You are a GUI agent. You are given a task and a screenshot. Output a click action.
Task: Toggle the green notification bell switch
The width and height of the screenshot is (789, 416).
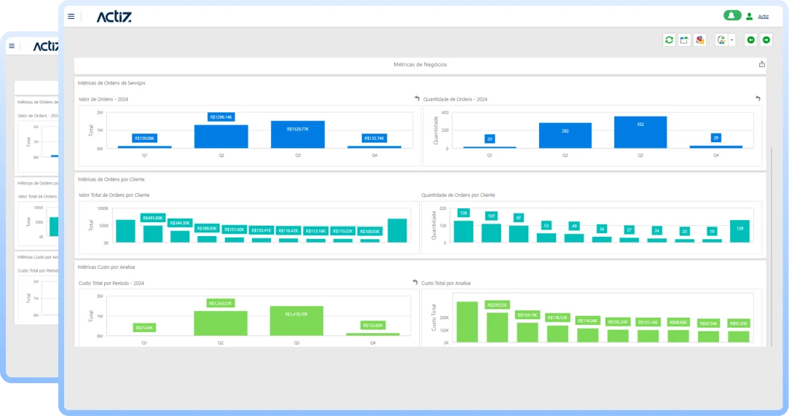[x=731, y=15]
